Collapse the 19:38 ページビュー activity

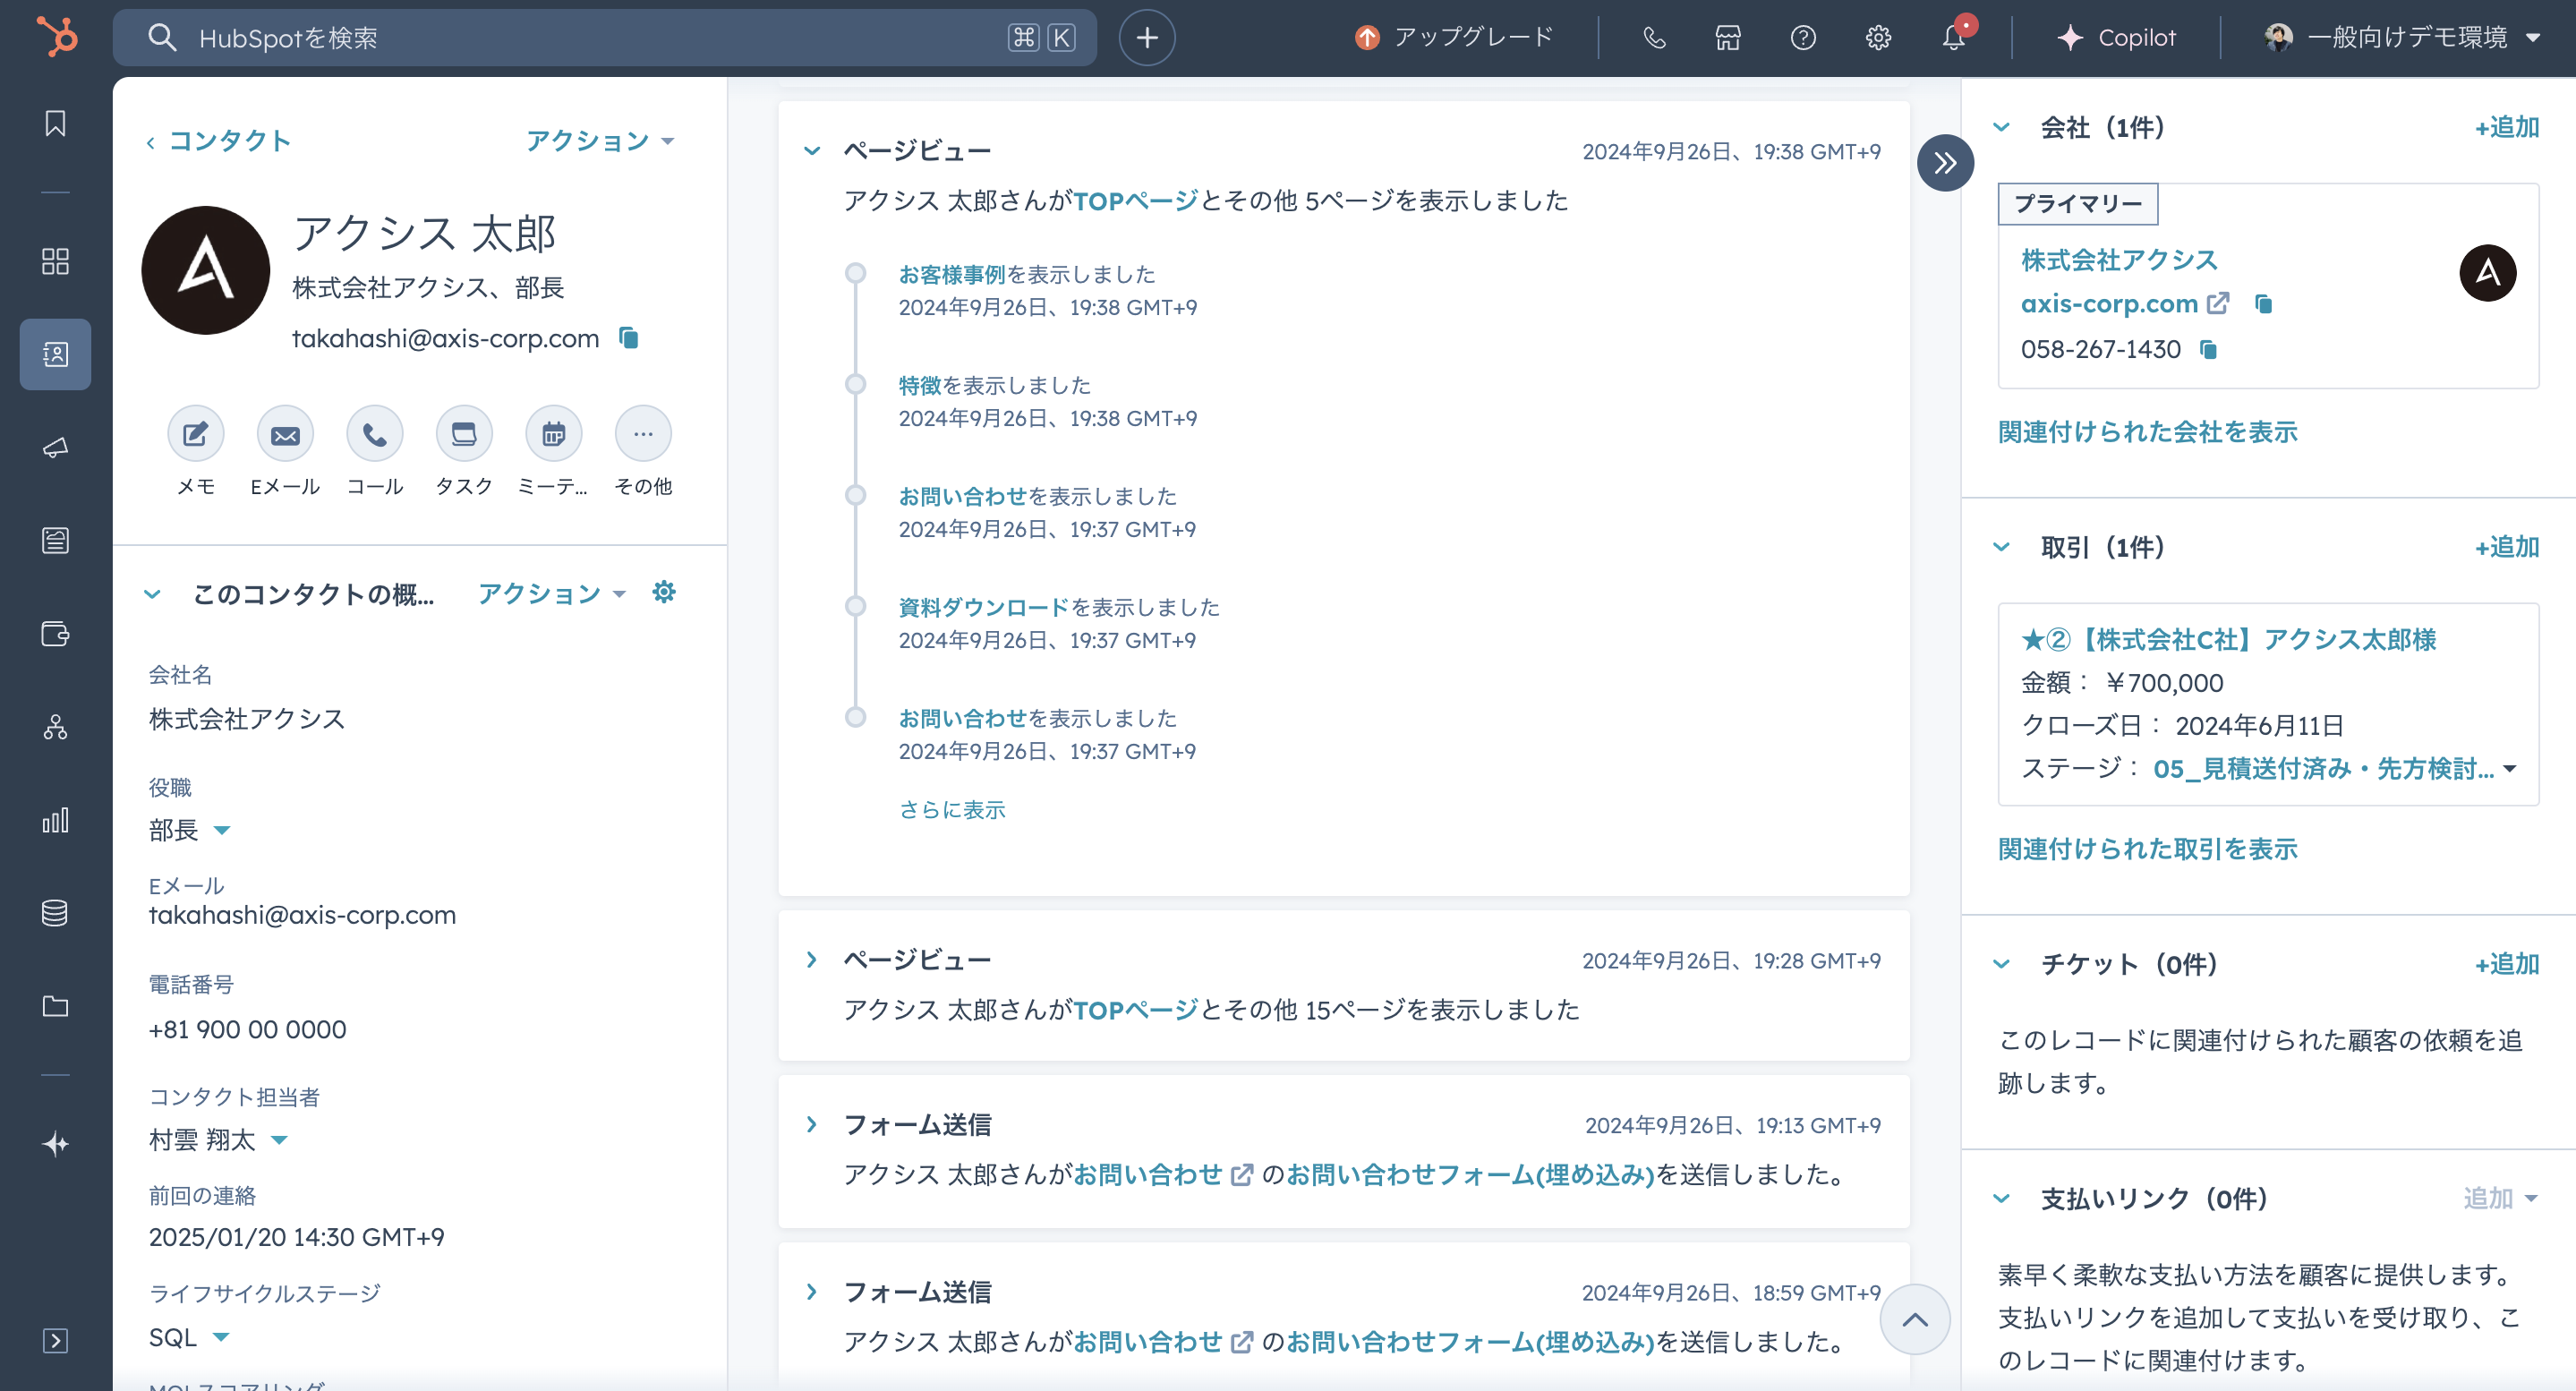[812, 151]
